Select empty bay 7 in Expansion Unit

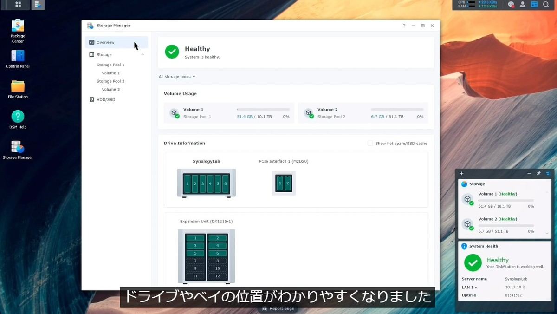click(x=195, y=261)
